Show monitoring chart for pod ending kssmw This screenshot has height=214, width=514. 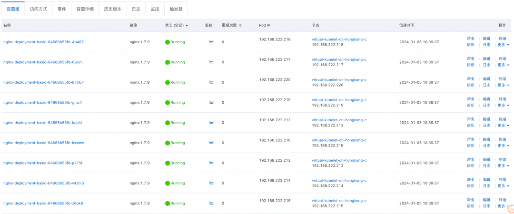click(211, 143)
